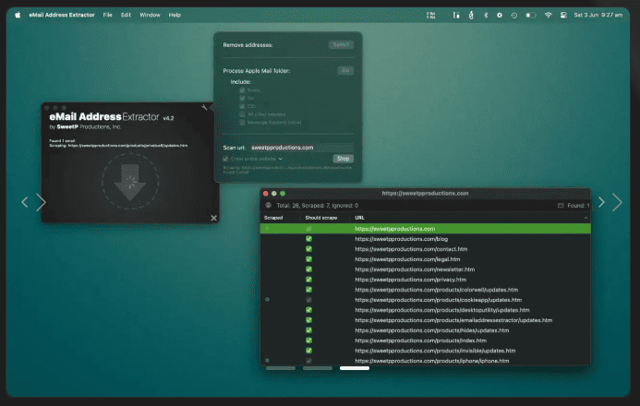Open the Window menu

(150, 15)
